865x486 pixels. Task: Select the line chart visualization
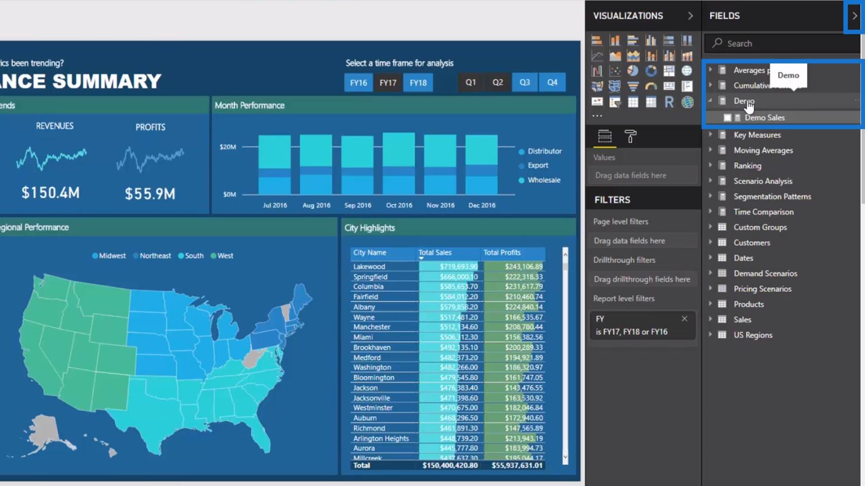597,56
